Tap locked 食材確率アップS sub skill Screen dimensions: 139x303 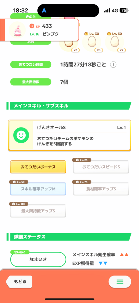101,189
